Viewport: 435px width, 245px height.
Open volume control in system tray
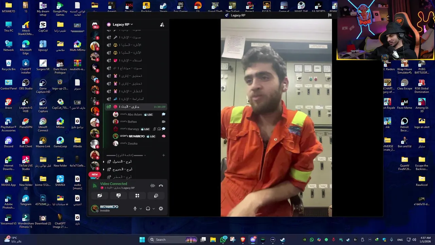414,240
